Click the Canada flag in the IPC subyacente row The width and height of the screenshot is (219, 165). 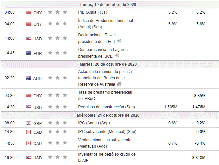click(x=28, y=132)
